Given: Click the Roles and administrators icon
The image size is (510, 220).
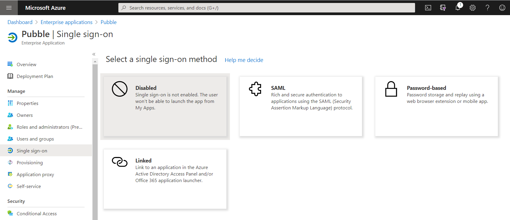Looking at the screenshot, I should (10, 127).
